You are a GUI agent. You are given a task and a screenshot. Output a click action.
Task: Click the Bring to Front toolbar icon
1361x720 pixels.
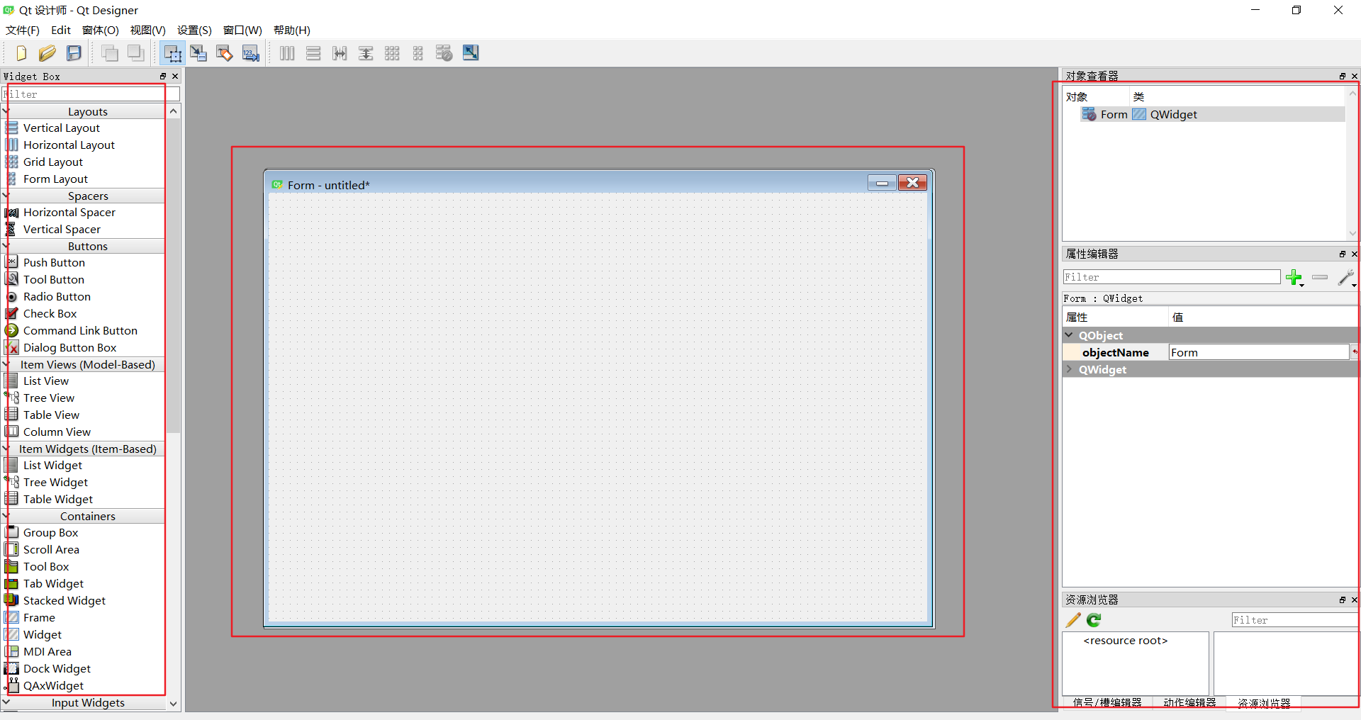(136, 53)
